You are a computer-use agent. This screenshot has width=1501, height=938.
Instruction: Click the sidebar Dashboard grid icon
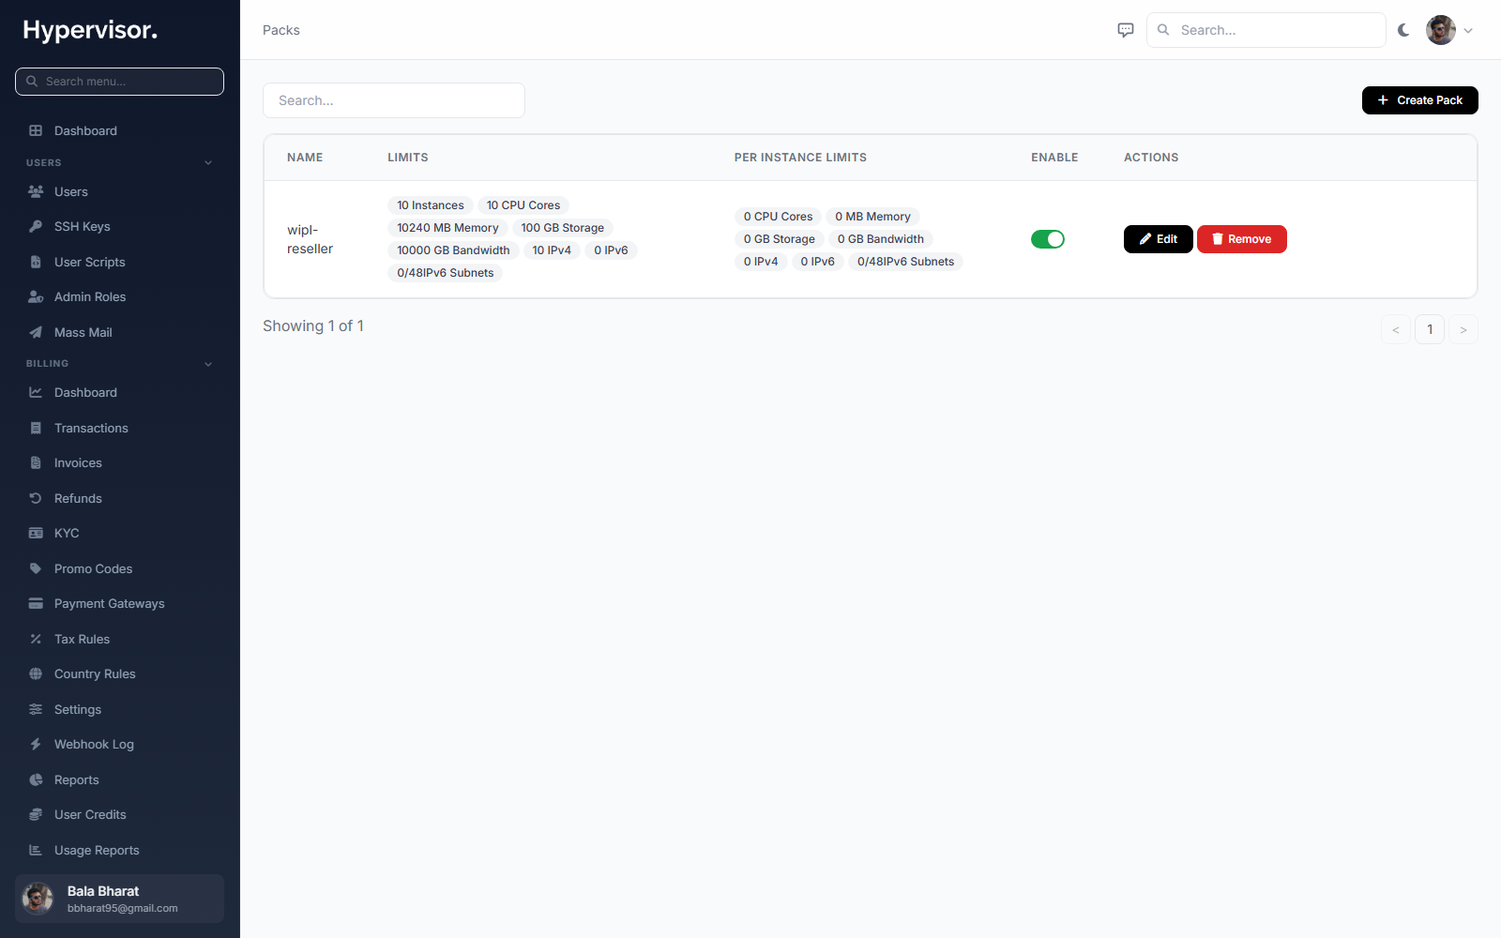coord(36,130)
